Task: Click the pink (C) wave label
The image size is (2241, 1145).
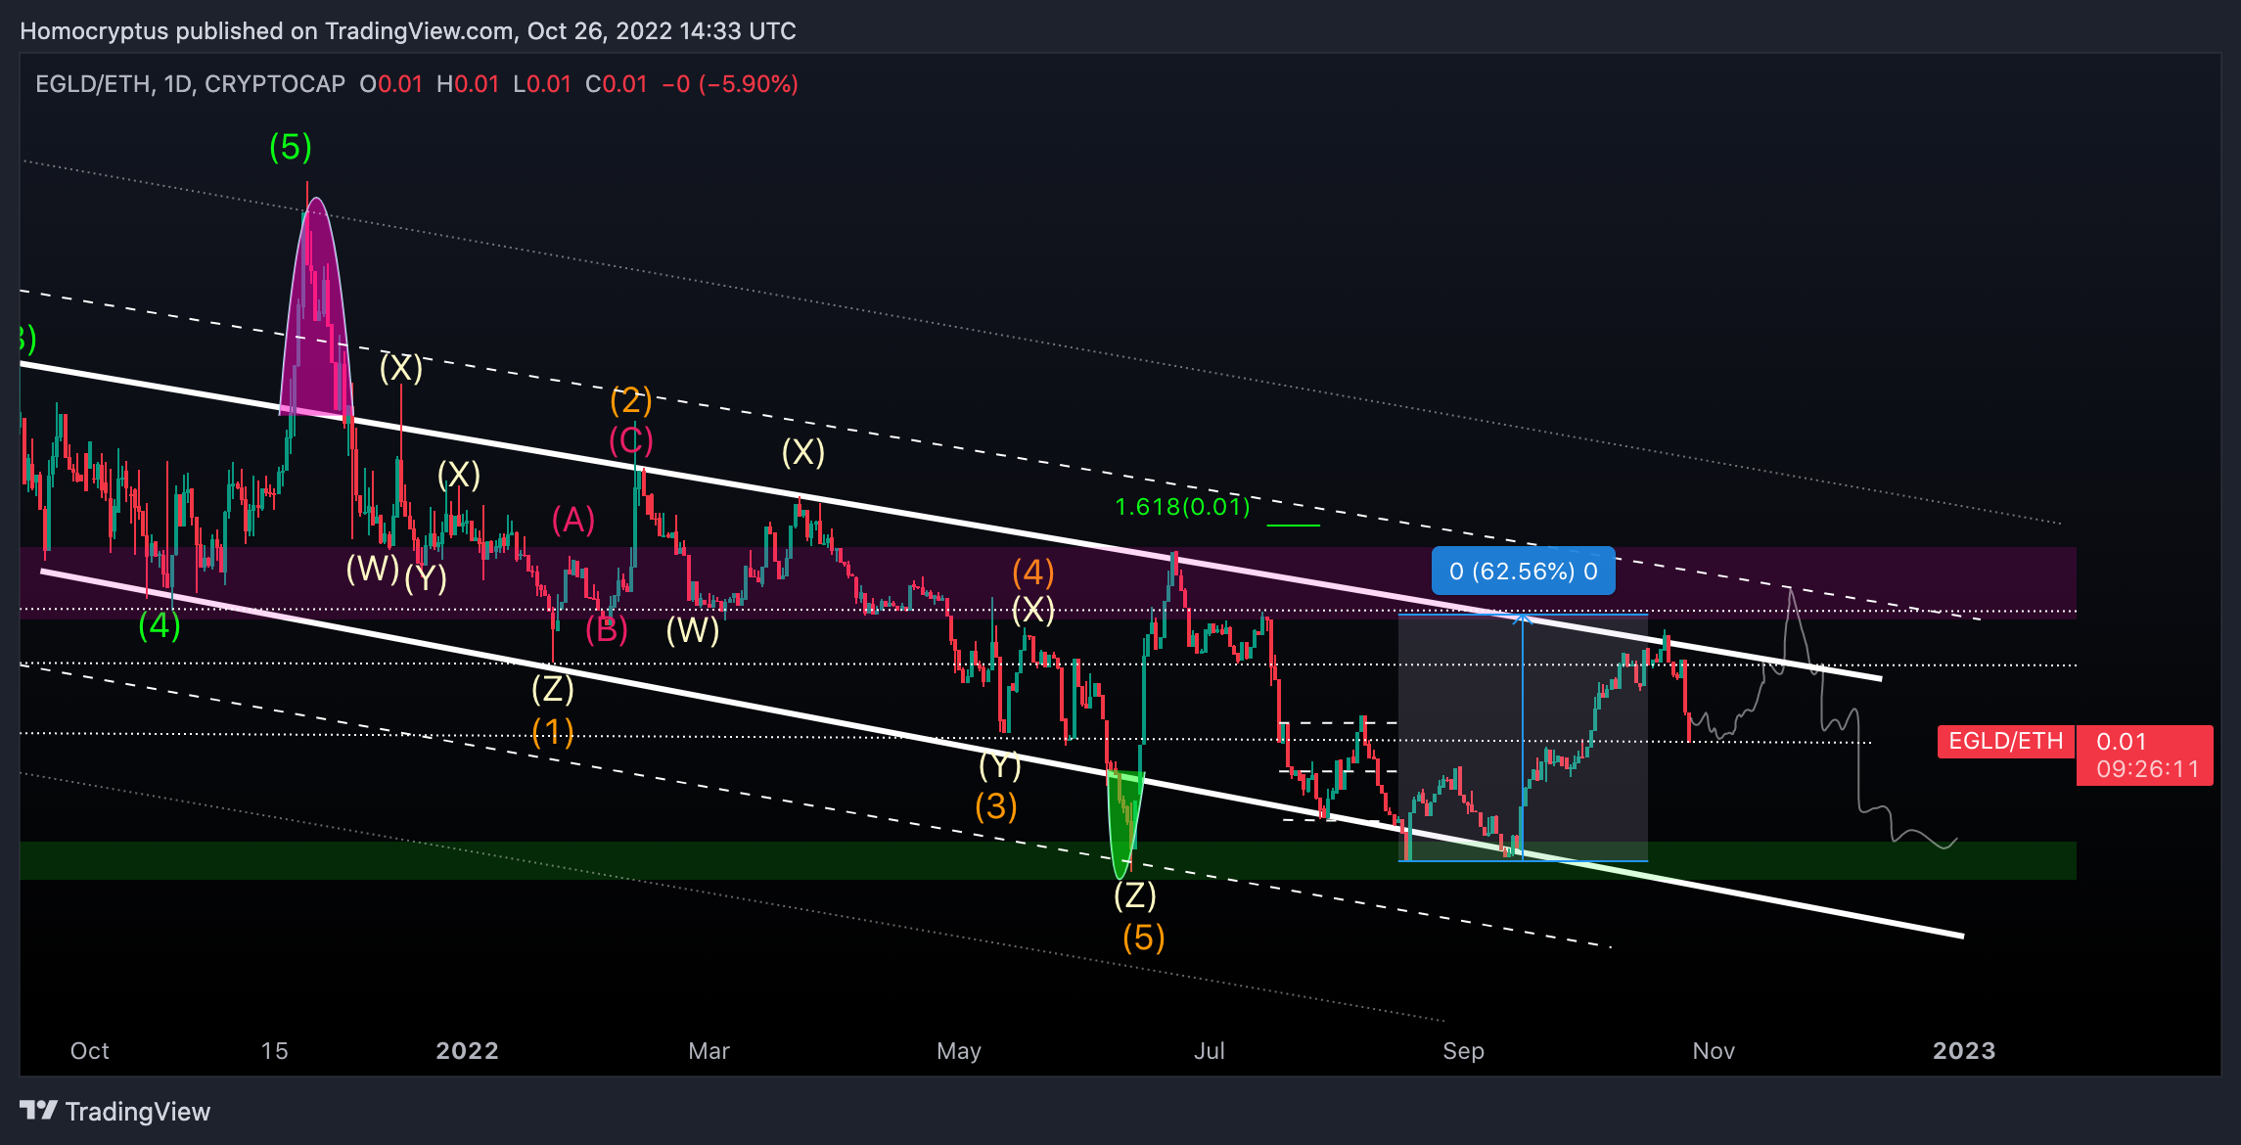Action: (x=631, y=440)
